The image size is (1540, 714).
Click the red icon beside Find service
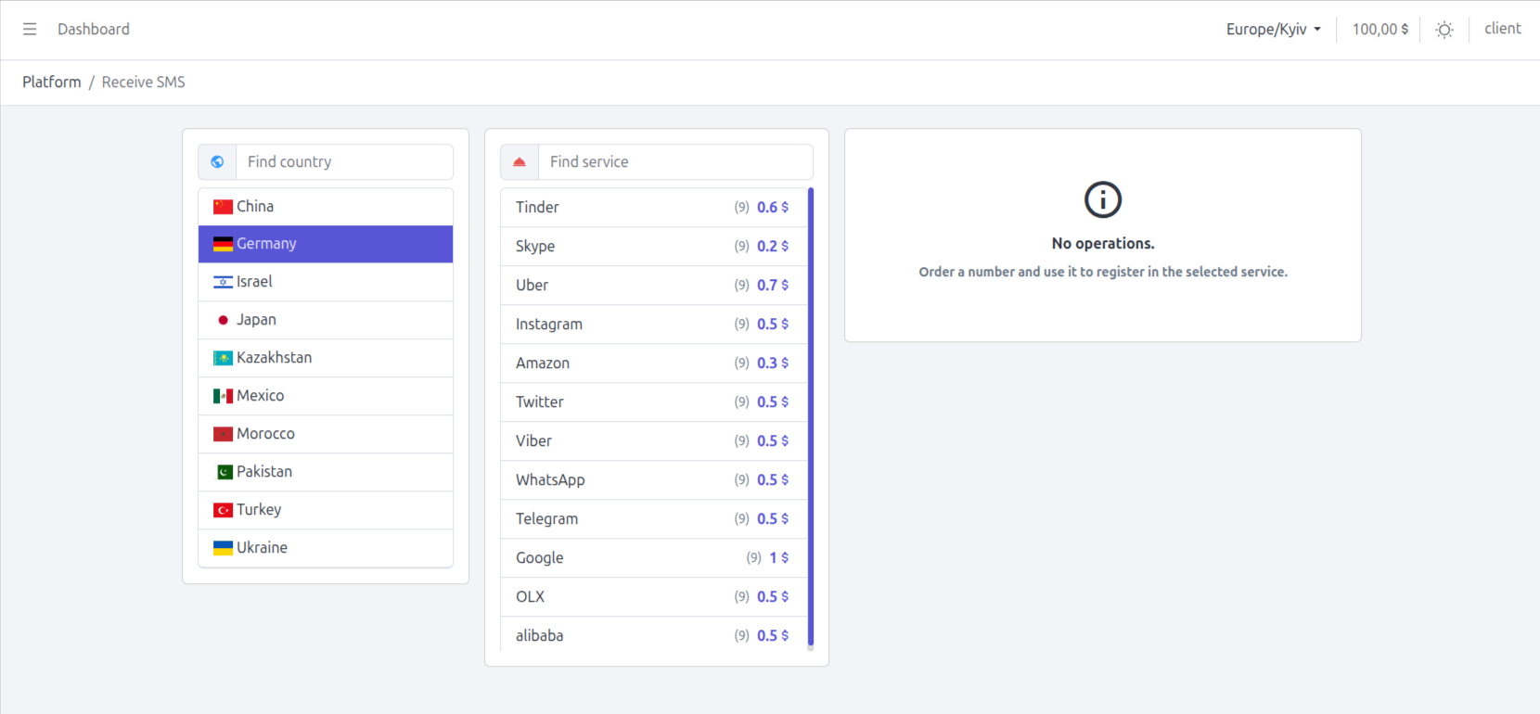click(520, 162)
